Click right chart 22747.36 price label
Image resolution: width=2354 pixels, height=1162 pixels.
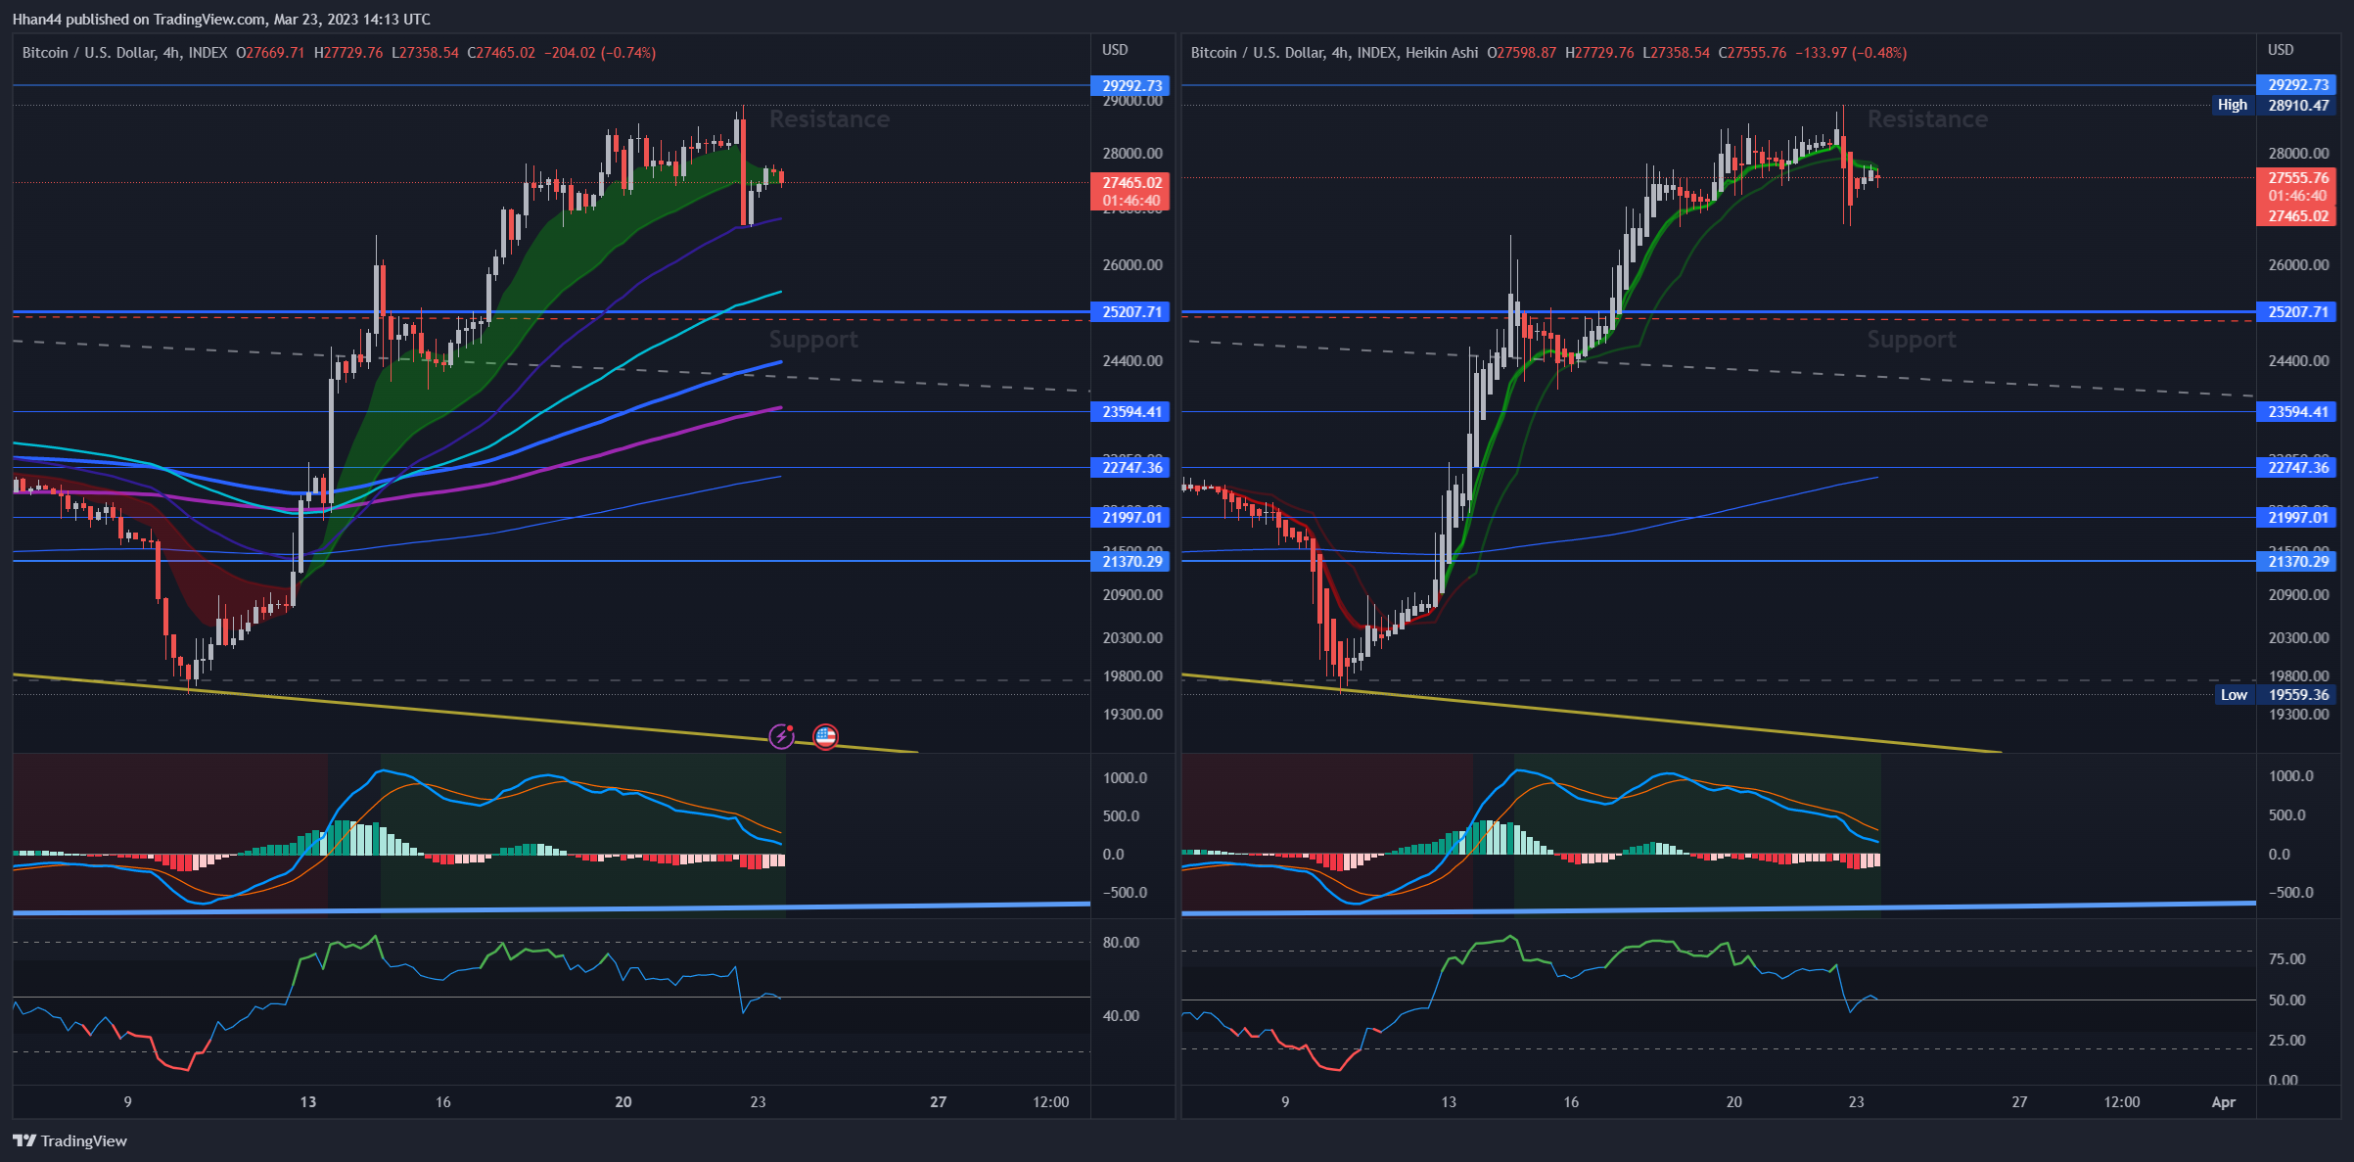pos(2297,468)
